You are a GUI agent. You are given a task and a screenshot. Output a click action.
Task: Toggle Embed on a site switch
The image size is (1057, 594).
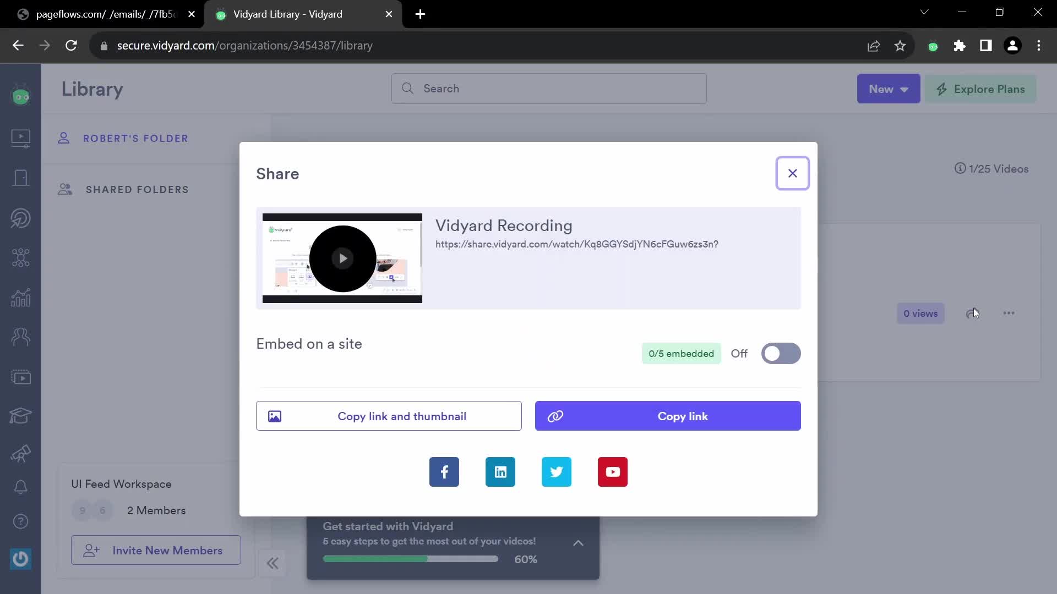point(781,354)
